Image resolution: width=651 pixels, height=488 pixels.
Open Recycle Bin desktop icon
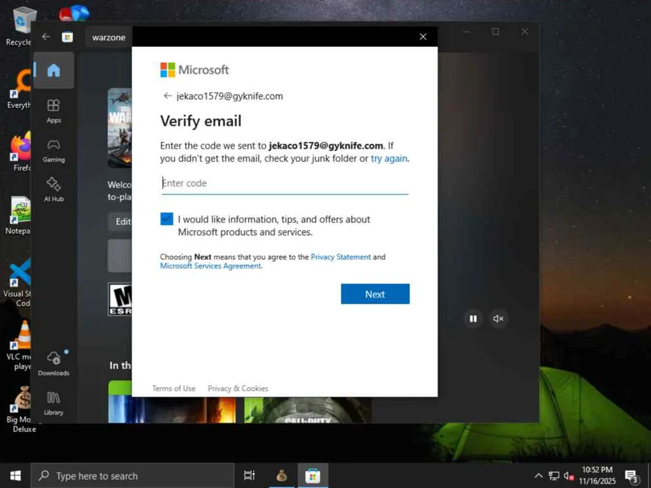tap(19, 27)
